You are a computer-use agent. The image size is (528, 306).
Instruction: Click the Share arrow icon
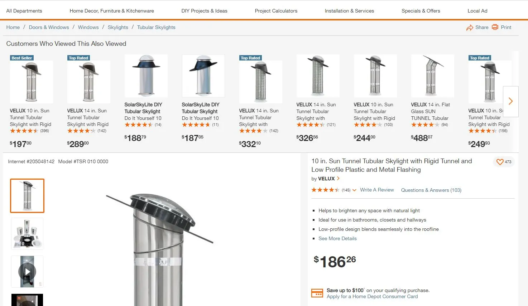(x=470, y=28)
